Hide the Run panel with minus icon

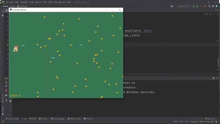click(217, 78)
